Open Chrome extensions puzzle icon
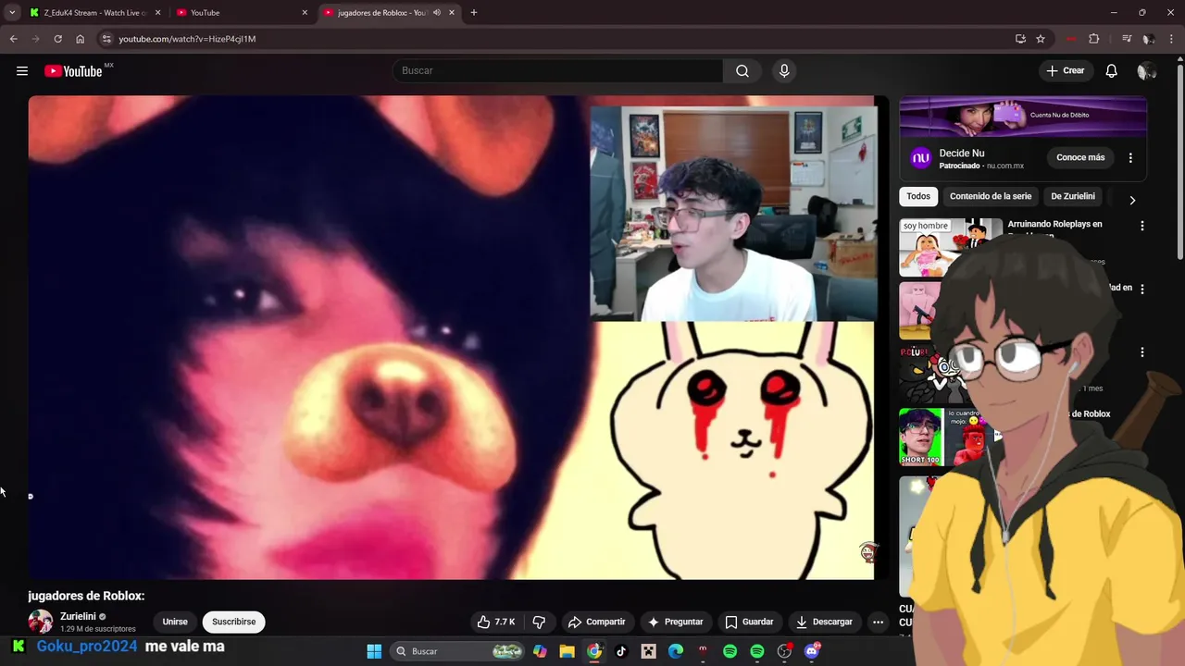This screenshot has height=666, width=1185. coord(1094,39)
